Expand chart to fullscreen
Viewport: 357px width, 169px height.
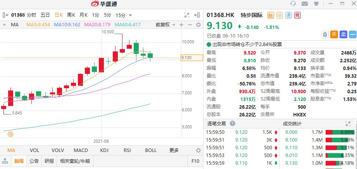pos(187,15)
